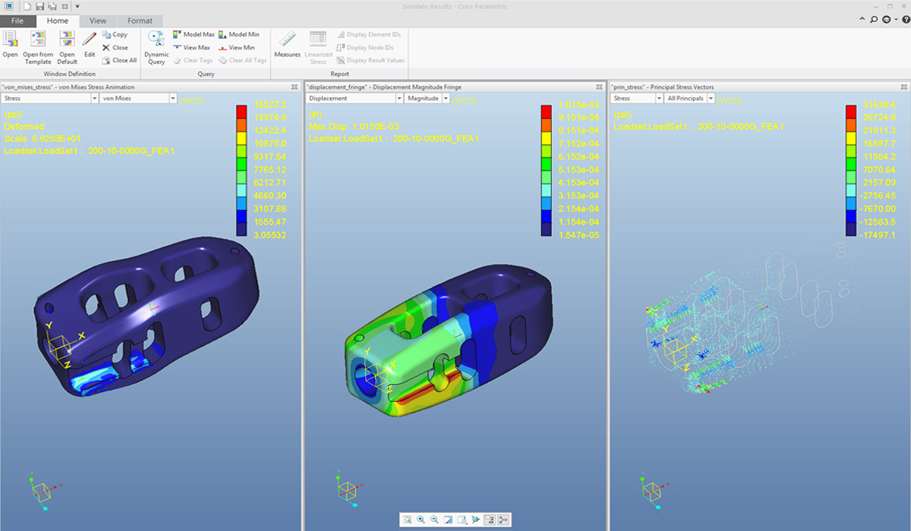The image size is (911, 531).
Task: Switch to the Home tab
Action: click(x=58, y=20)
